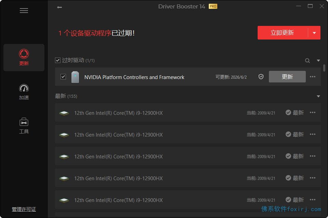328x218 pixels.
Task: Collapse the 过时驱动 section arrow
Action: click(x=318, y=61)
